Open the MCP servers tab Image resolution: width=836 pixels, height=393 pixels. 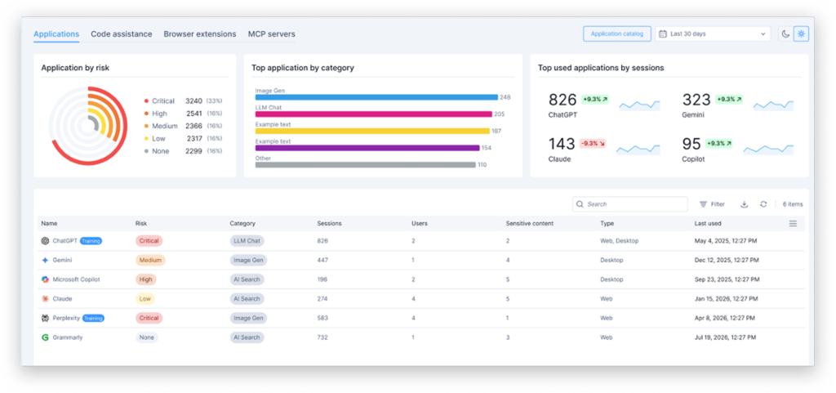[271, 34]
